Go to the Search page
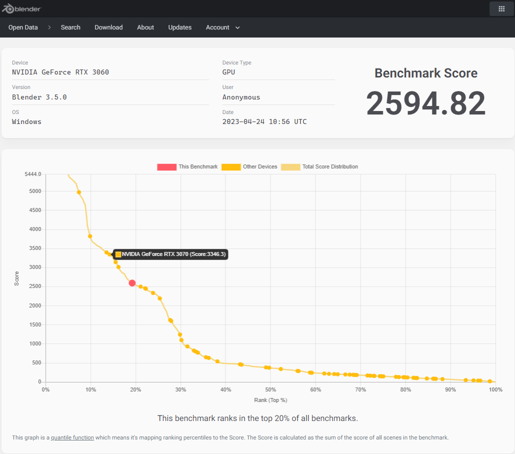Viewport: 515px width, 454px height. click(70, 27)
